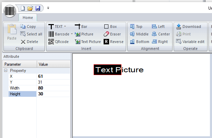
Task: Edit the Width value 80
Action: (53, 88)
